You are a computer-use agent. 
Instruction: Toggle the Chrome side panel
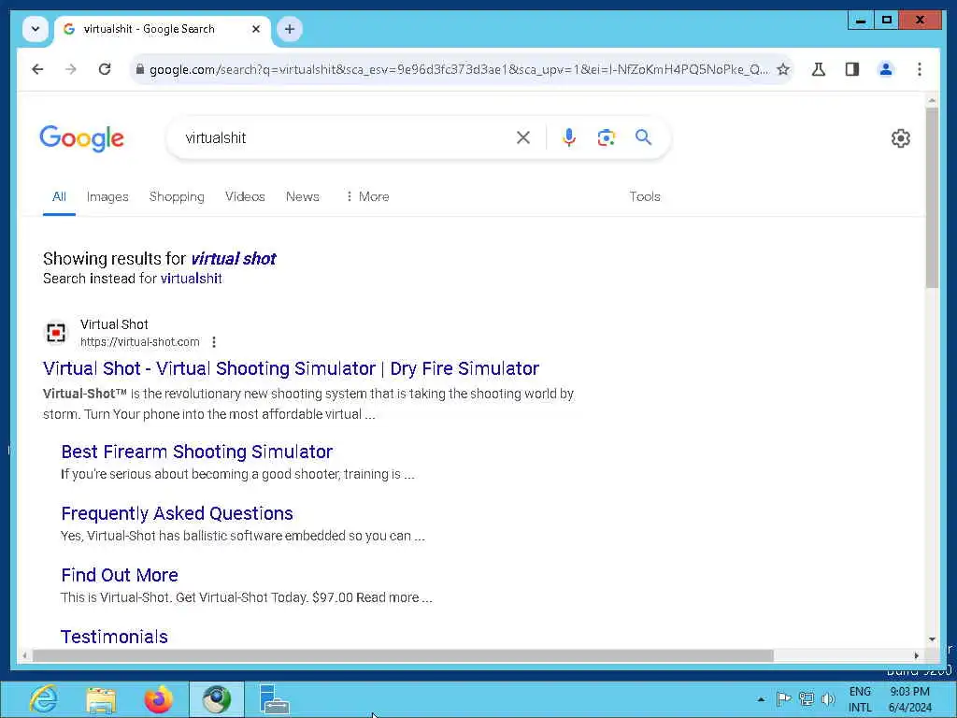tap(852, 69)
